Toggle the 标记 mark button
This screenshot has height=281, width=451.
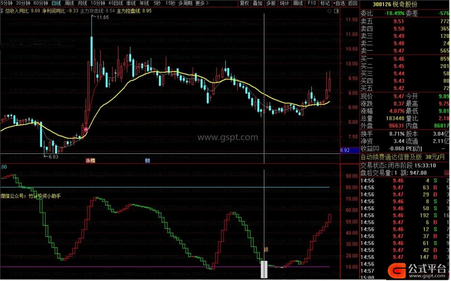click(x=325, y=3)
